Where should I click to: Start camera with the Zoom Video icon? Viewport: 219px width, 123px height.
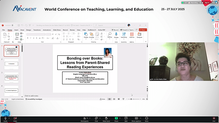pos(15,118)
